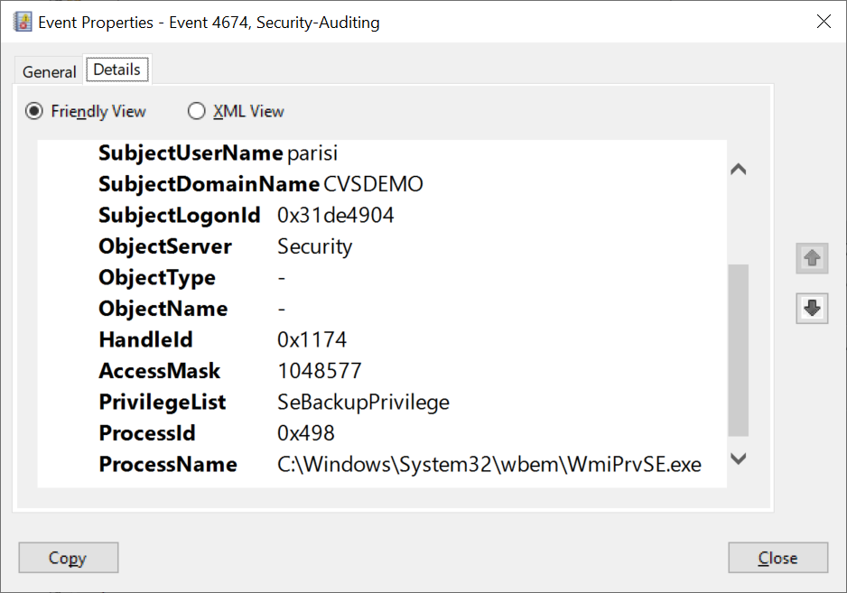The height and width of the screenshot is (593, 847).
Task: Click the ProcessName path value WmiPrvSE.exe
Action: click(x=489, y=465)
